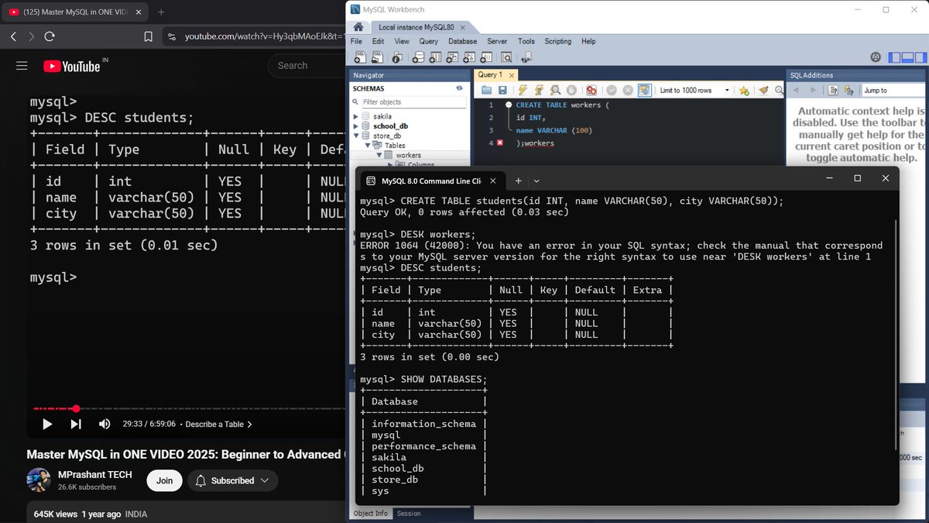The width and height of the screenshot is (929, 523).
Task: Click the Join channel button
Action: (165, 481)
